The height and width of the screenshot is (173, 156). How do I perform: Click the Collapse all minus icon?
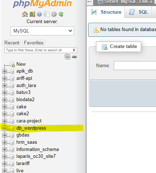tap(68, 57)
